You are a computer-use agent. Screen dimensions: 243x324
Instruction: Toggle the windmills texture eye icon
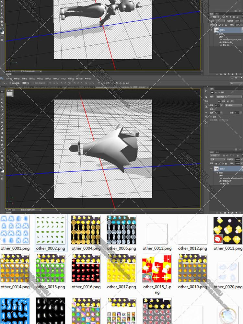tap(221, 178)
